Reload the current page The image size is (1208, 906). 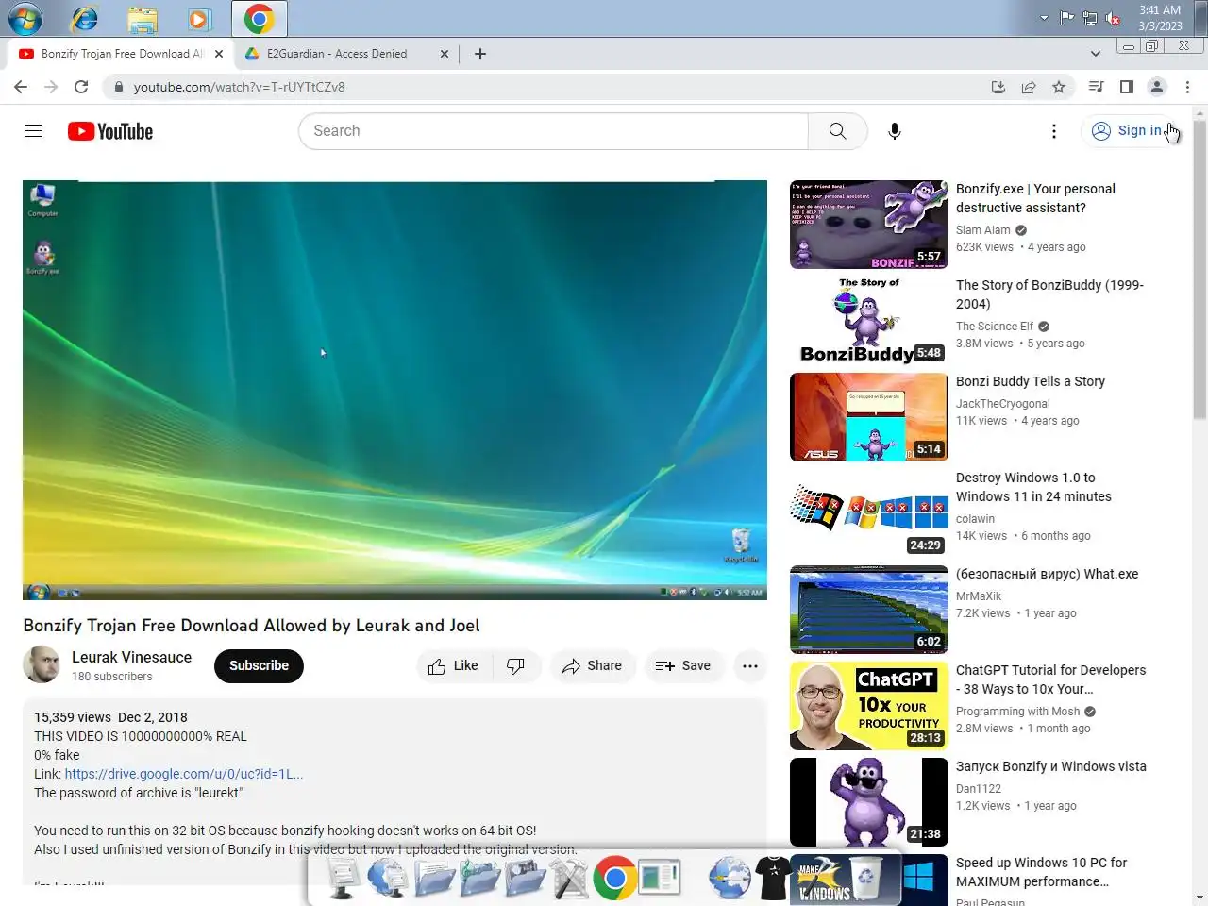(x=81, y=87)
